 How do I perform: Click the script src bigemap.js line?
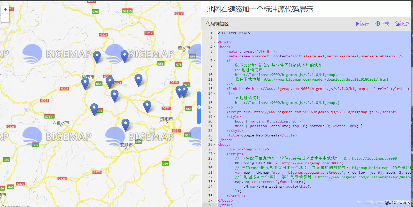[x=312, y=112]
